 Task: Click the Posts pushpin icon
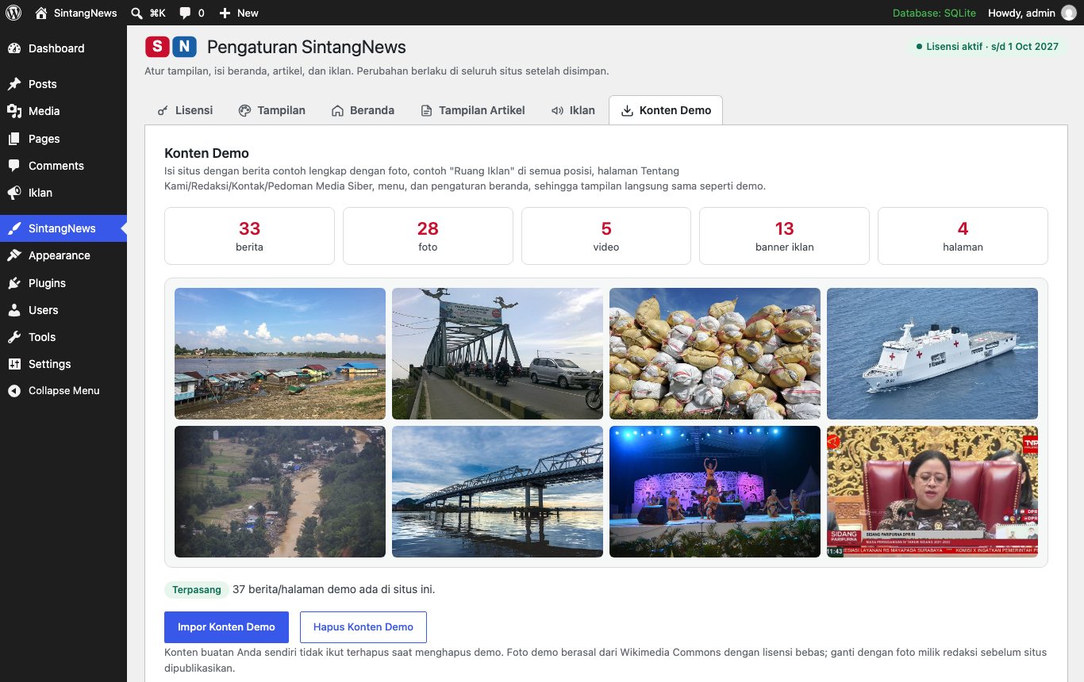14,84
